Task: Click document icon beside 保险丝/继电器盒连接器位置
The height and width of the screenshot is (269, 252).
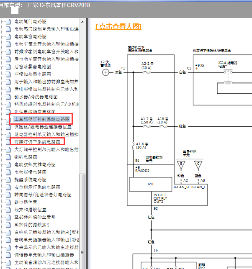Action: 8,127
